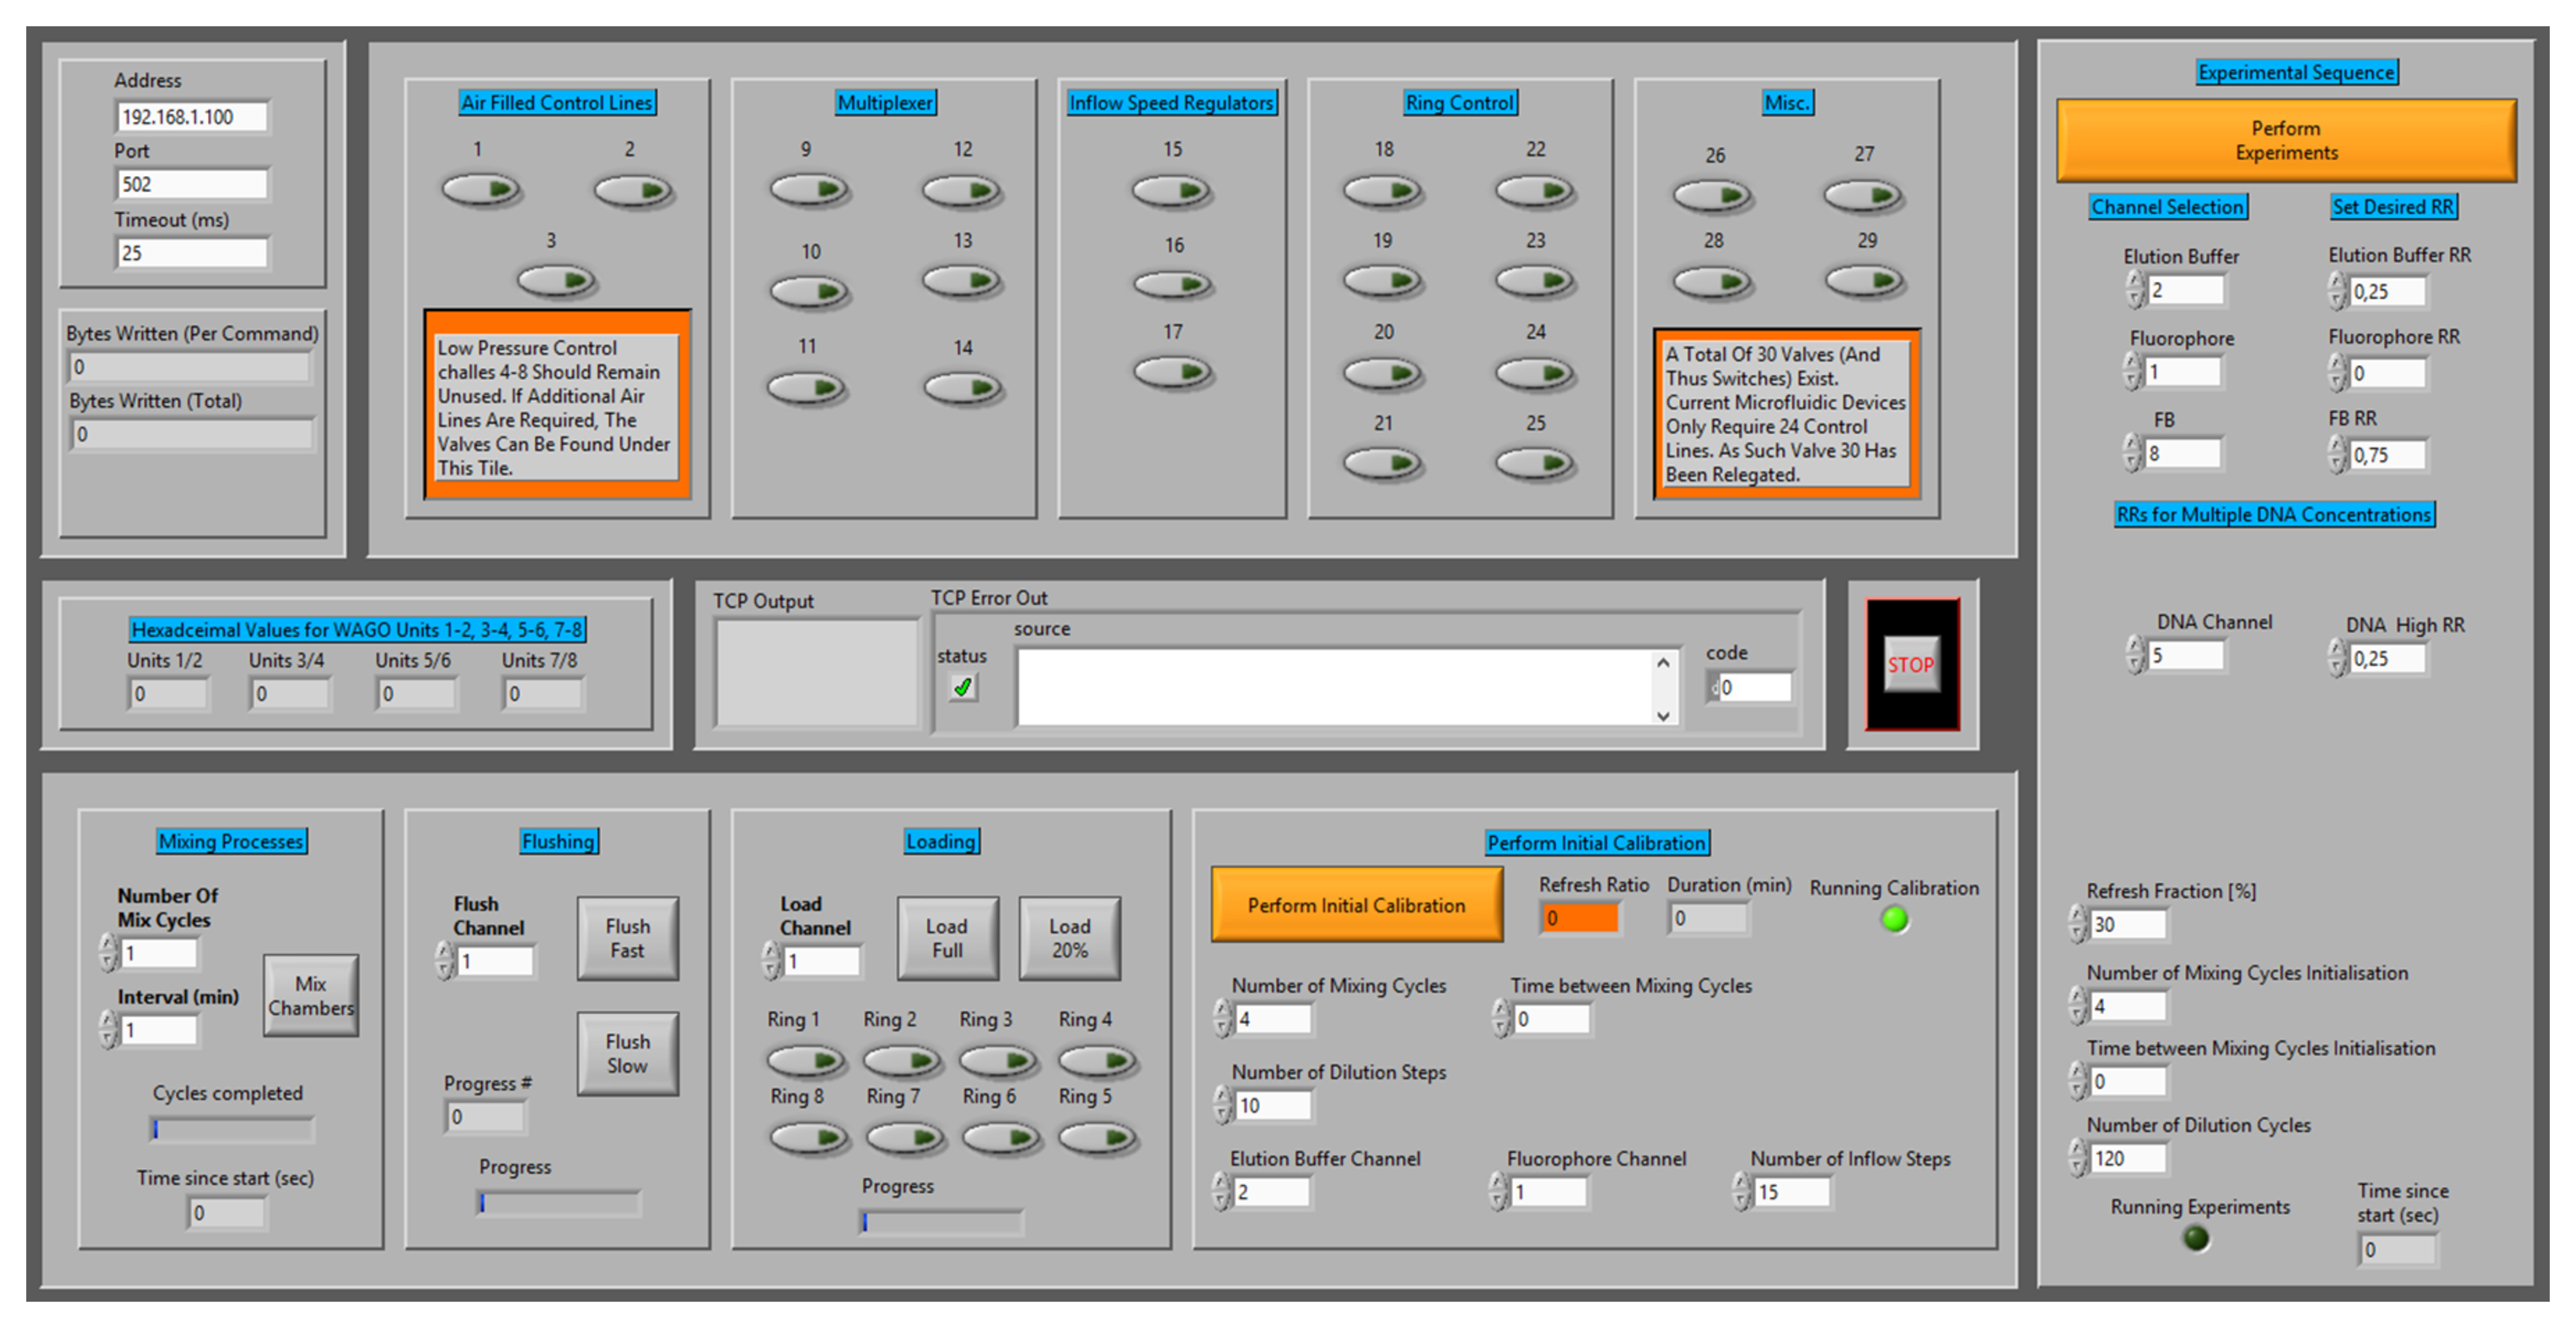Toggle the Ring 8 loading switch
This screenshot has height=1328, width=2576.
coord(808,1138)
